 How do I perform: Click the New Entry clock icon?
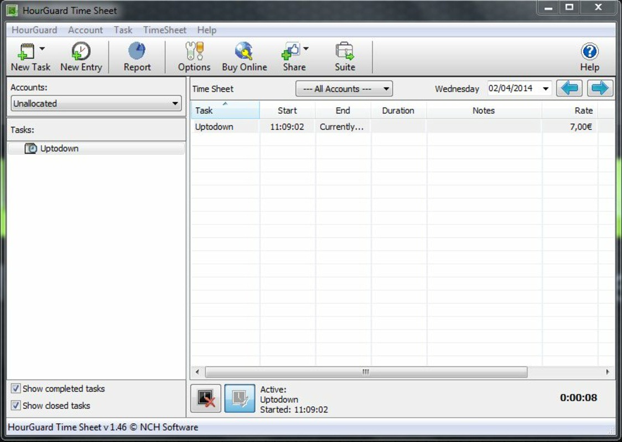coord(81,51)
